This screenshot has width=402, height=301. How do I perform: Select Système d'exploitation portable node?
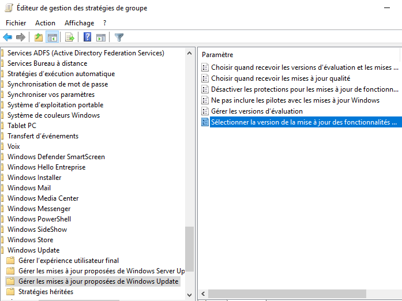tap(55, 105)
